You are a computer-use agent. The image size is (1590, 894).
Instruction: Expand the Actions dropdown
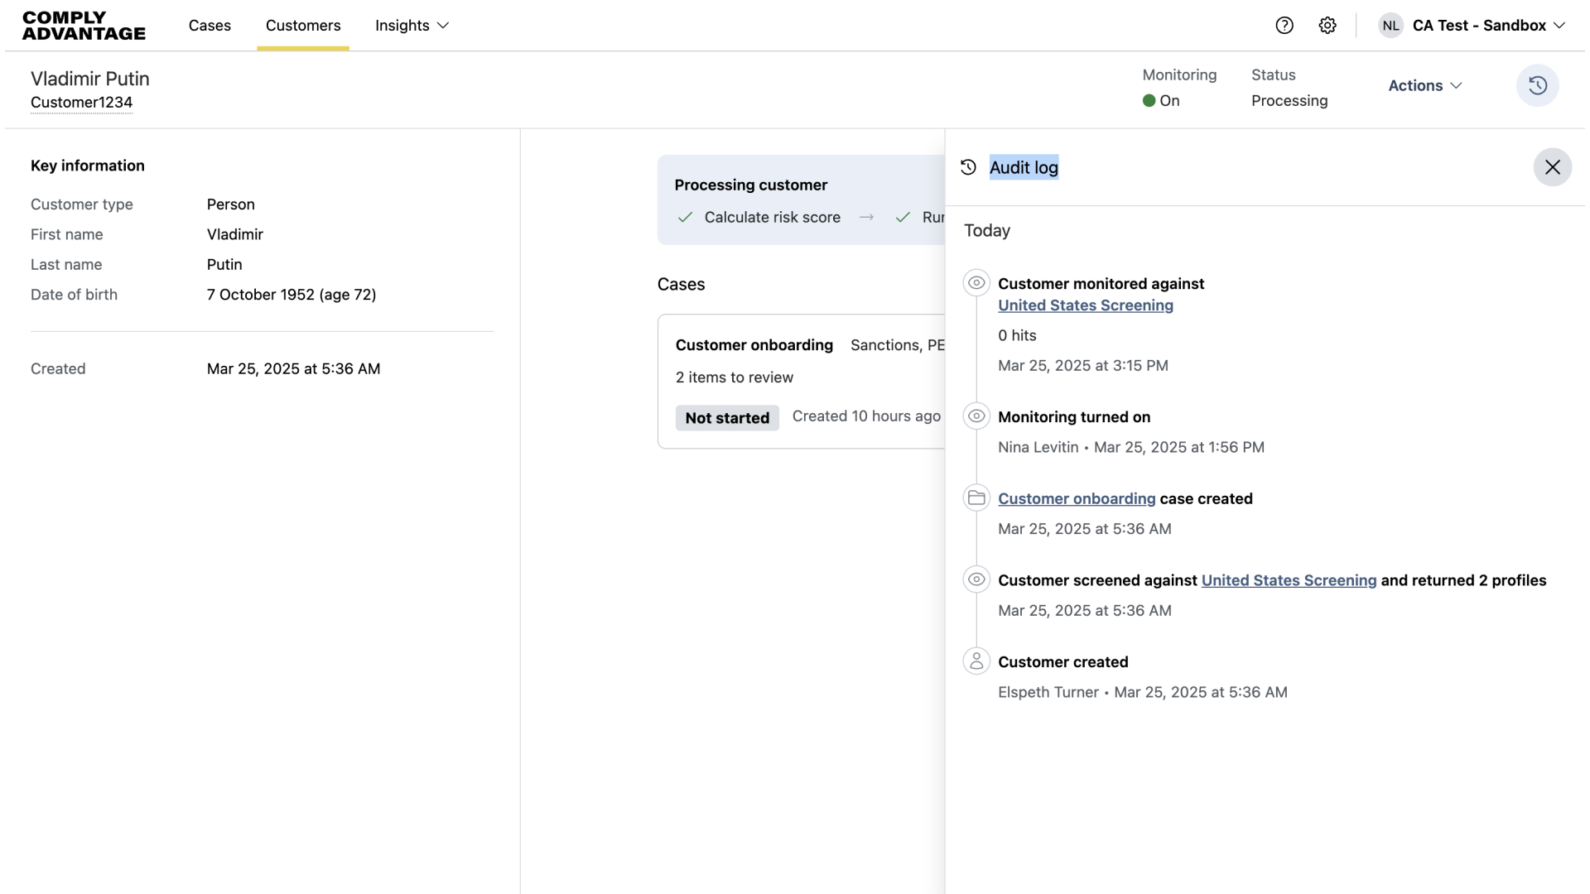pos(1424,85)
